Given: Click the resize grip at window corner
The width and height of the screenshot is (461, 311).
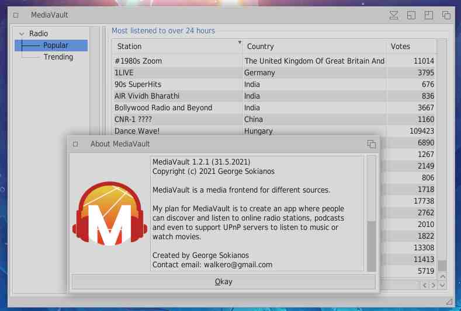Looking at the screenshot, I should point(449,301).
